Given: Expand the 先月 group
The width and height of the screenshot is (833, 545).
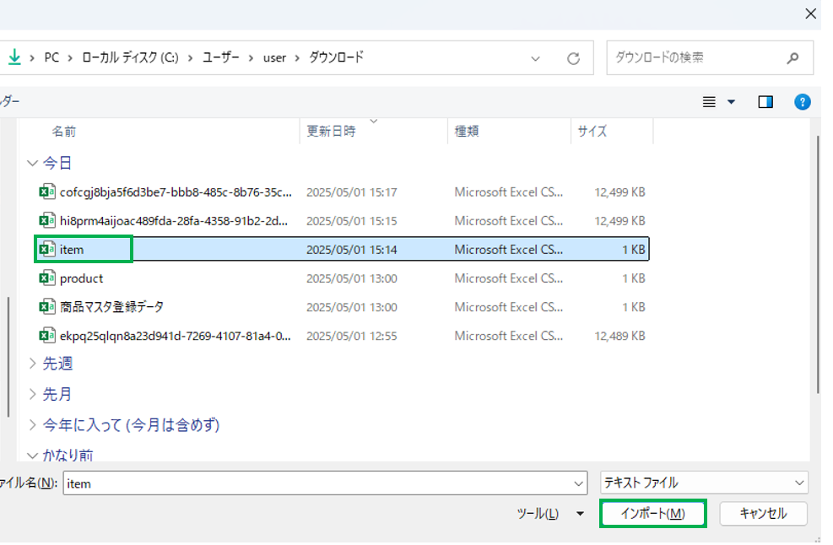Looking at the screenshot, I should coord(32,394).
